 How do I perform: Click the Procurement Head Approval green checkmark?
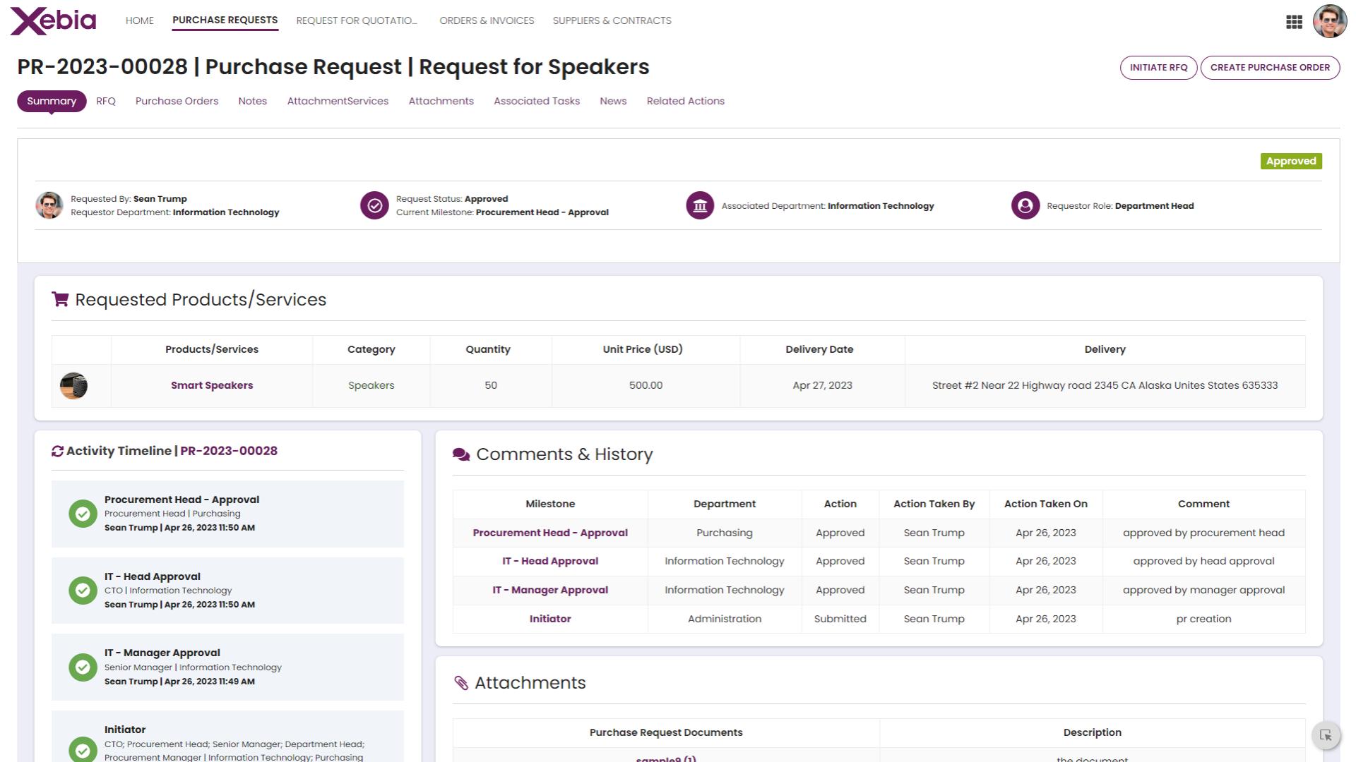(x=83, y=514)
